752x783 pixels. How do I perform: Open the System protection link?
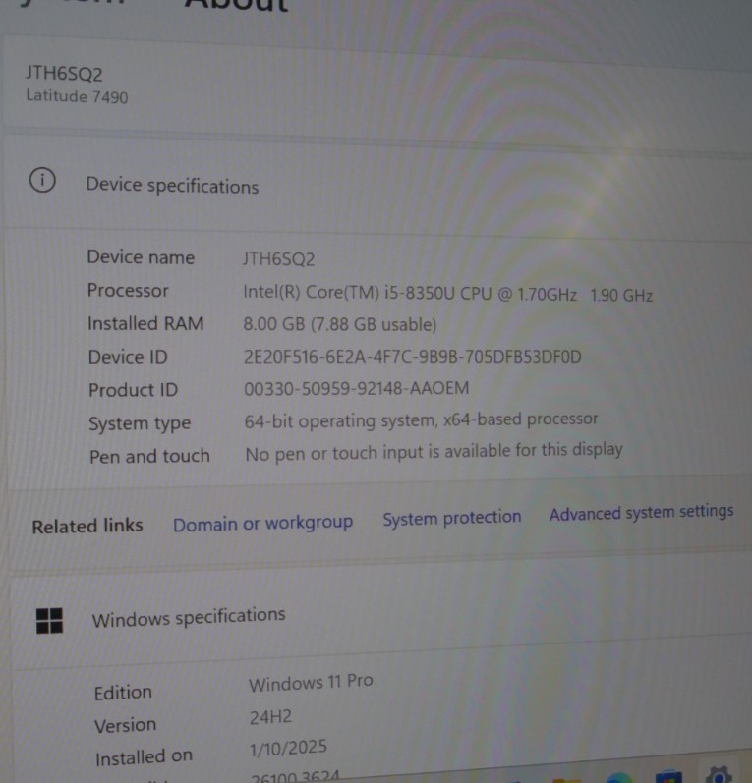[452, 518]
